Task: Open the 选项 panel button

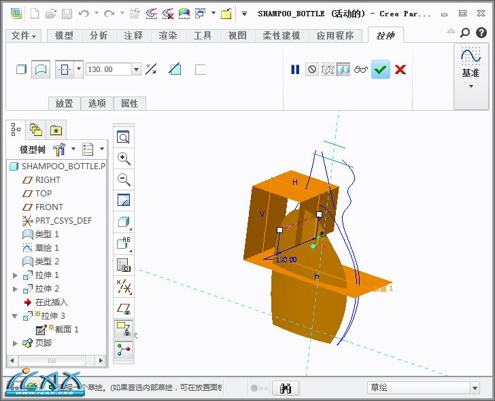Action: [x=97, y=103]
